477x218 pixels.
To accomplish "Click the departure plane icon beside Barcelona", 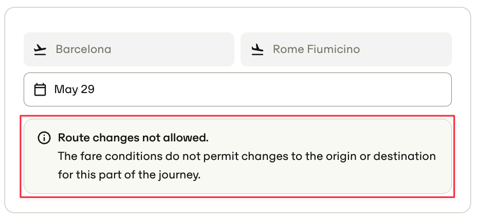I will tap(40, 49).
